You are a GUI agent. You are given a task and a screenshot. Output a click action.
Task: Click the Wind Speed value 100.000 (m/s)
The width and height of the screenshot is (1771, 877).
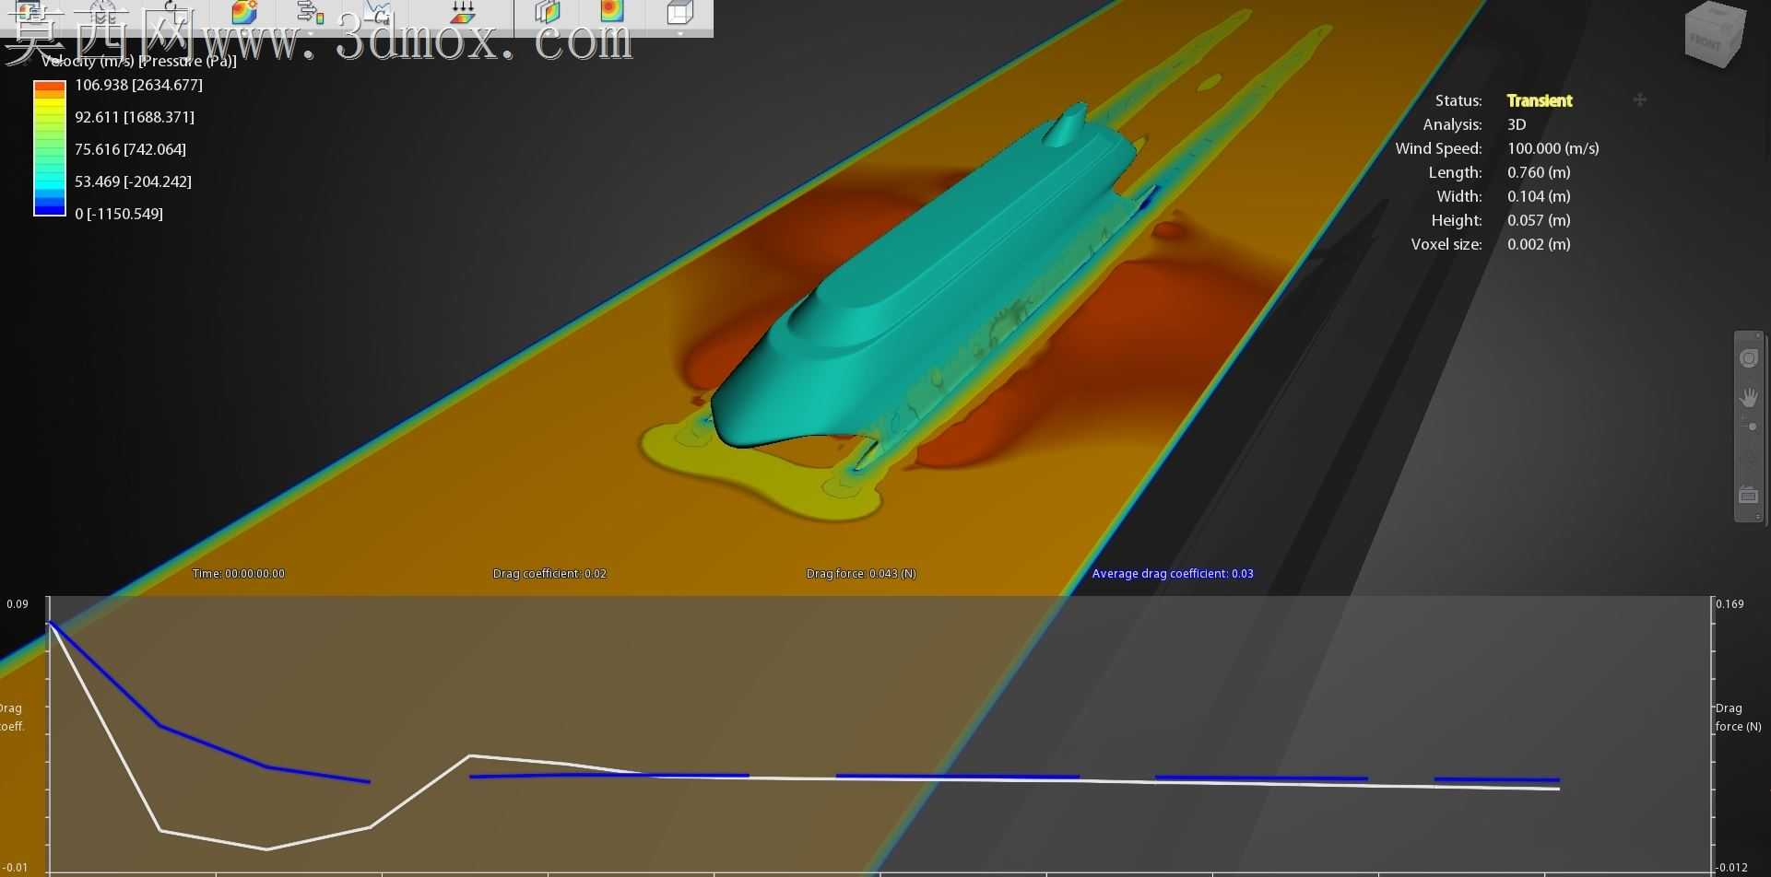coord(1553,148)
